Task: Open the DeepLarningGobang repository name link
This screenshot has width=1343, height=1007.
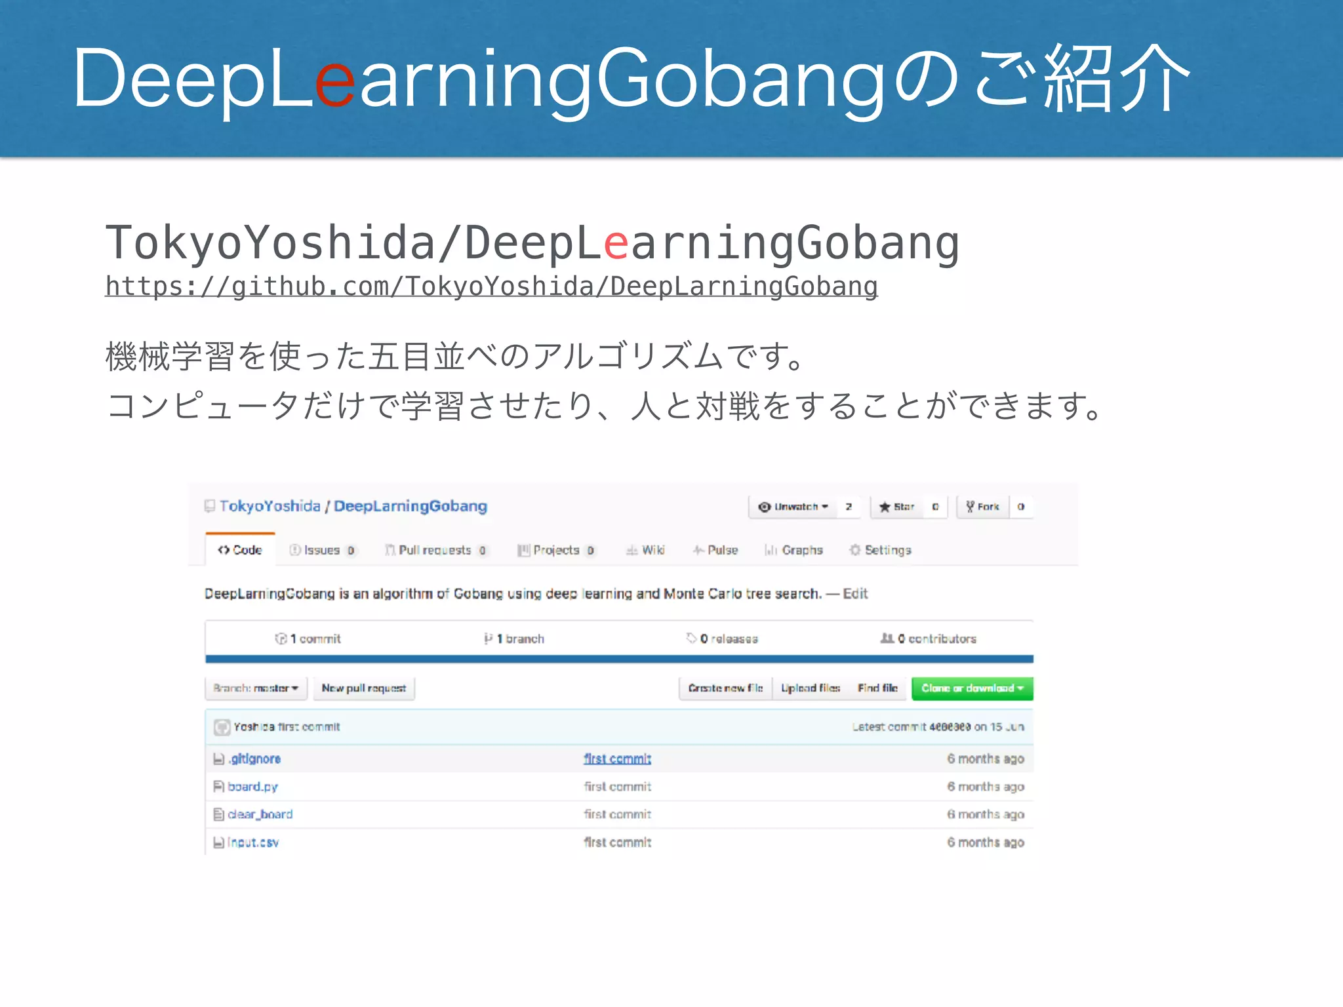Action: [x=411, y=506]
